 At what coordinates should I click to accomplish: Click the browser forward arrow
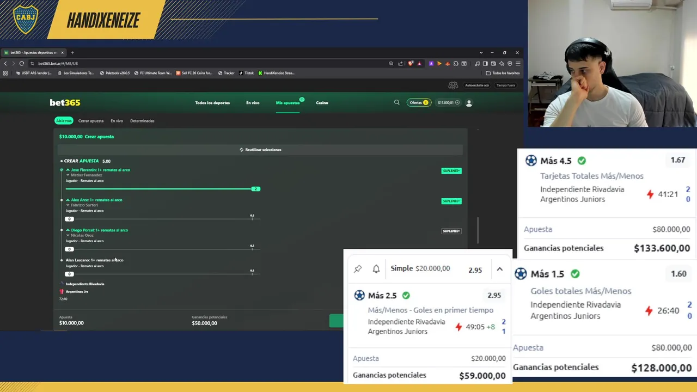pyautogui.click(x=13, y=64)
